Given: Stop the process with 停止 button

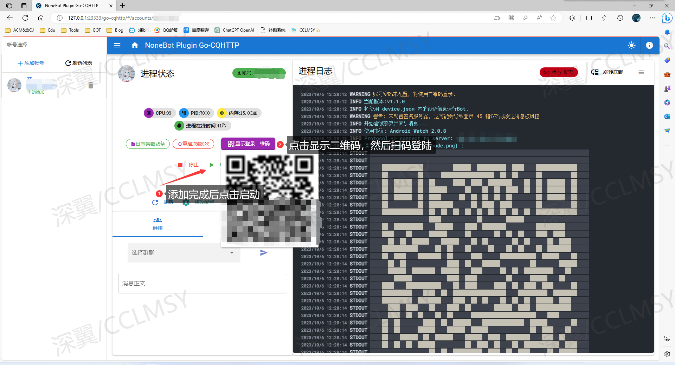Looking at the screenshot, I should pos(189,165).
